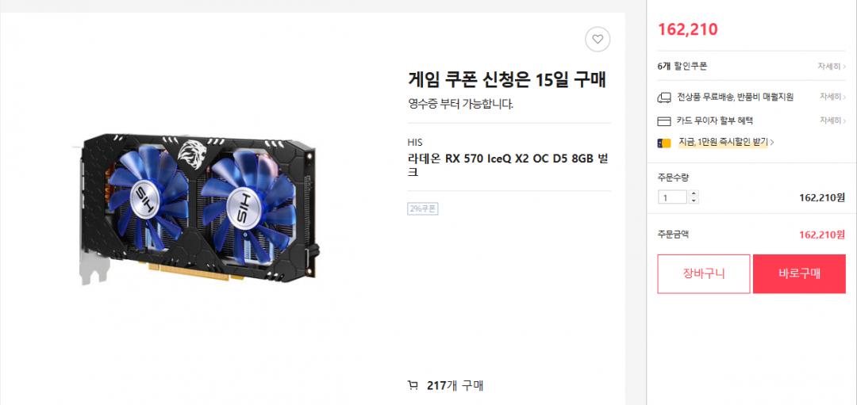
Task: Decrease order quantity with down arrow
Action: pos(694,201)
